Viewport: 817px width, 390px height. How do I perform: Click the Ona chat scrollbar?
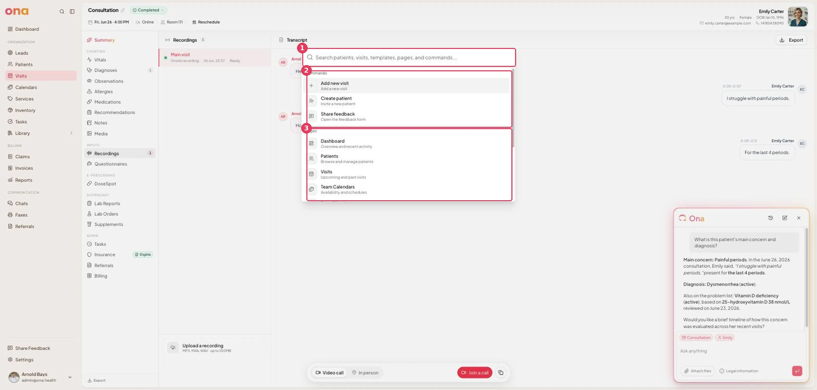pyautogui.click(x=806, y=278)
